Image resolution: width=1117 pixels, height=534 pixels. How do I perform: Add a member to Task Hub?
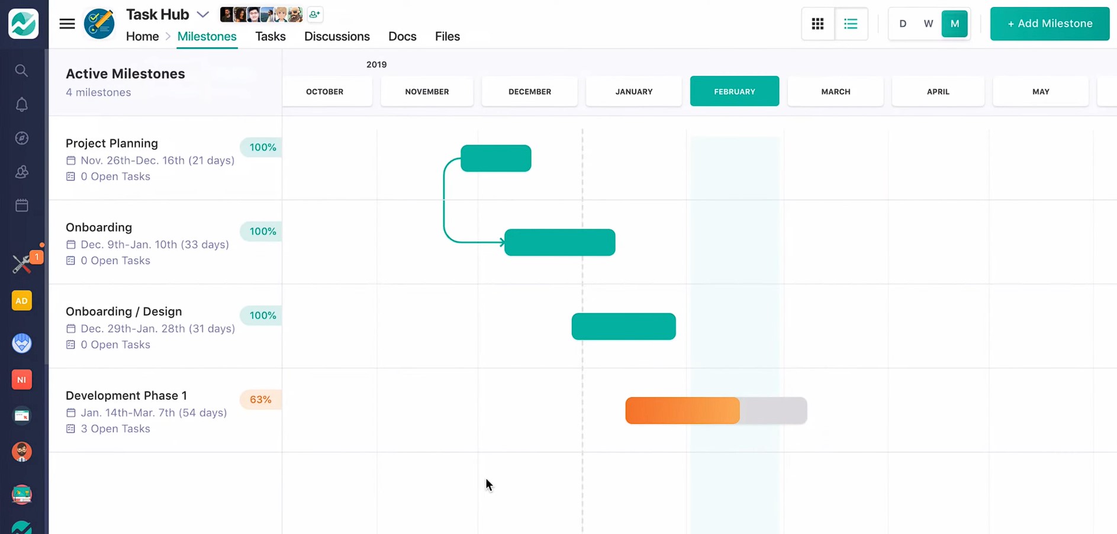point(315,14)
